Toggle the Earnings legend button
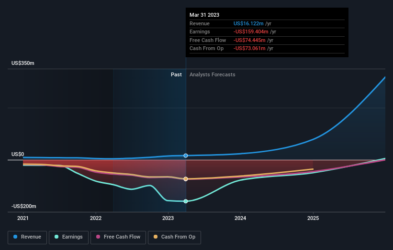The width and height of the screenshot is (393, 250). pos(68,237)
